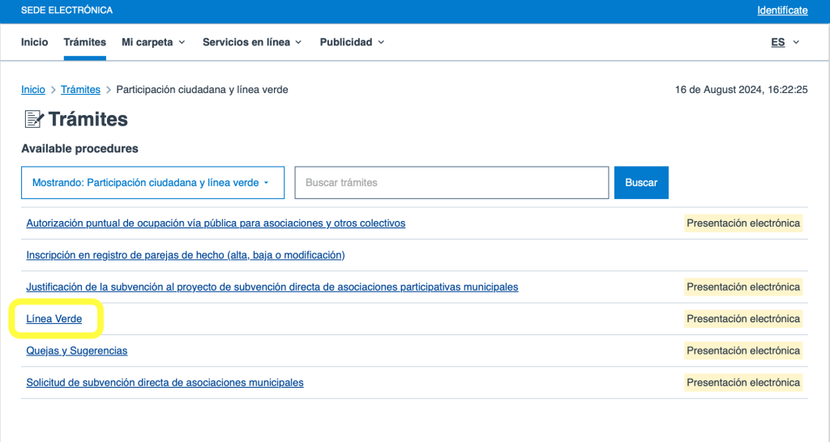
Task: Open Solicitud de subvención directa link
Action: pos(165,382)
